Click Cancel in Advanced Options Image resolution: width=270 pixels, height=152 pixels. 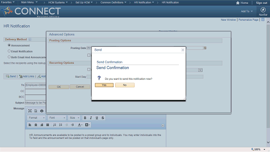click(80, 87)
